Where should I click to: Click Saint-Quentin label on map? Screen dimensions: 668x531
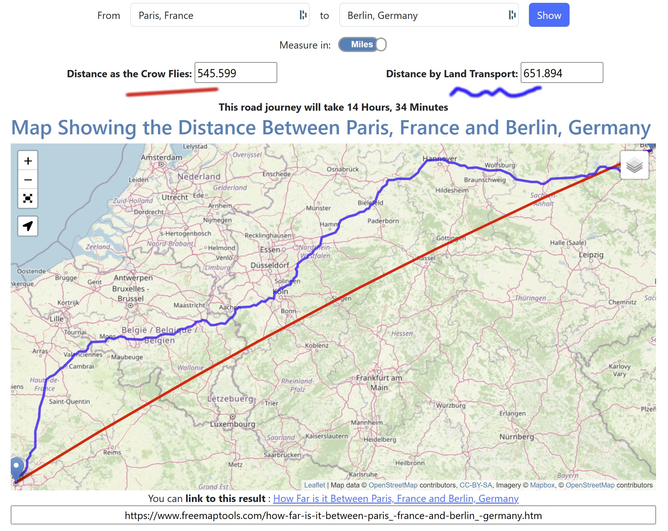69,401
